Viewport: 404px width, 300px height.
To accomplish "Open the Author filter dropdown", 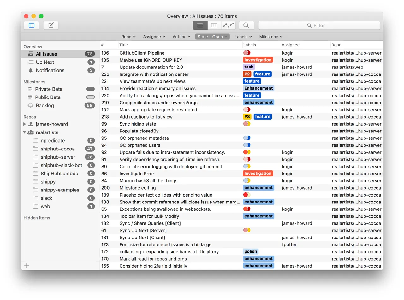I will [181, 37].
